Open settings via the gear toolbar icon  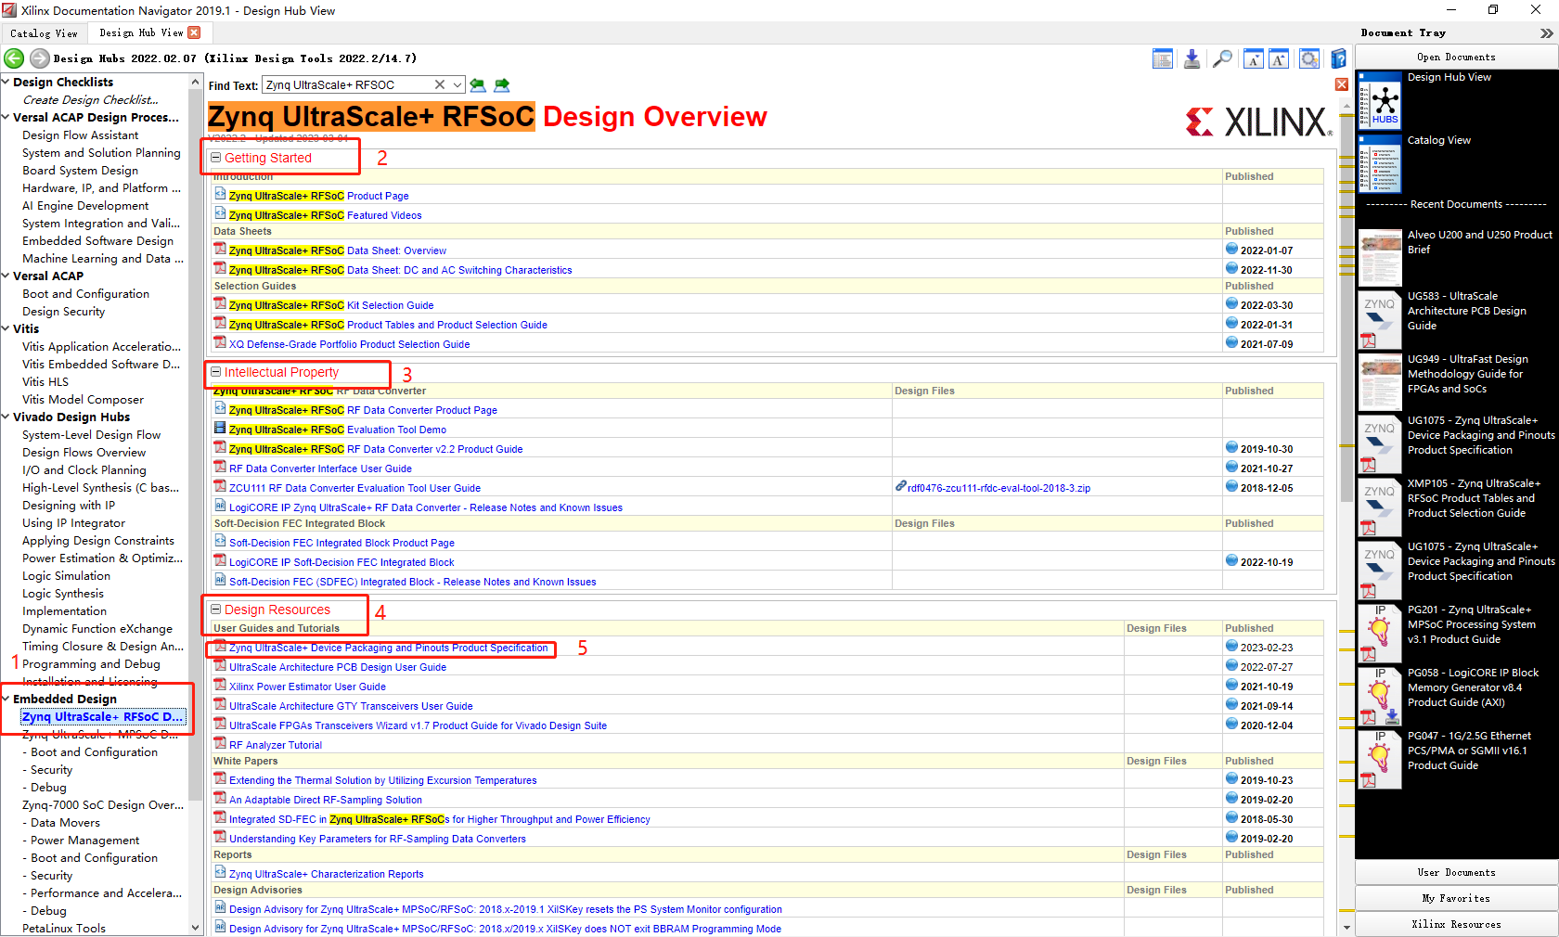[x=1309, y=59]
